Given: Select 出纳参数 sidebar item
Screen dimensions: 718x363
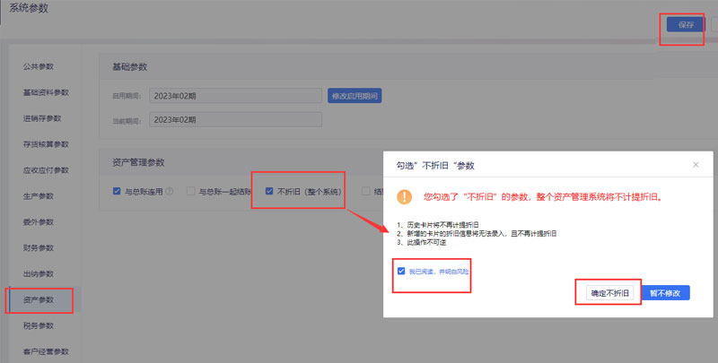Looking at the screenshot, I should pos(39,274).
